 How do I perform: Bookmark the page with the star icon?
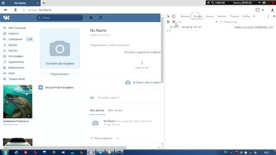(263, 10)
